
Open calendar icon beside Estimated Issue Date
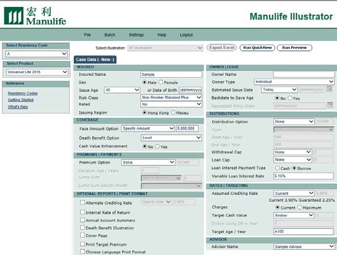click(329, 89)
